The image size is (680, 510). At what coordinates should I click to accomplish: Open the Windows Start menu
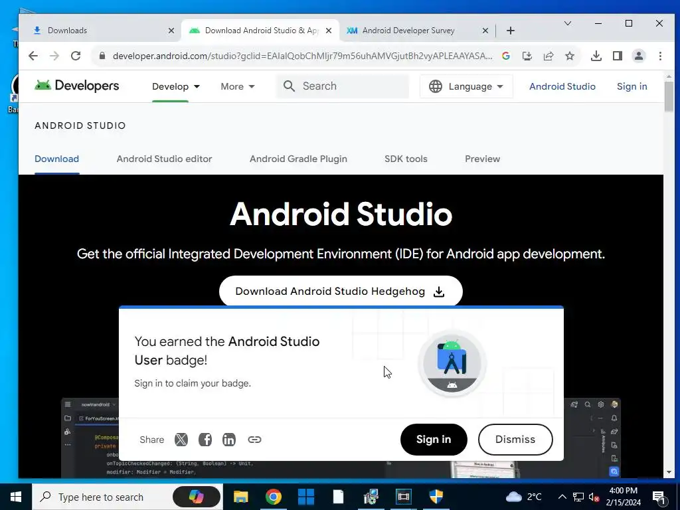coord(16,497)
